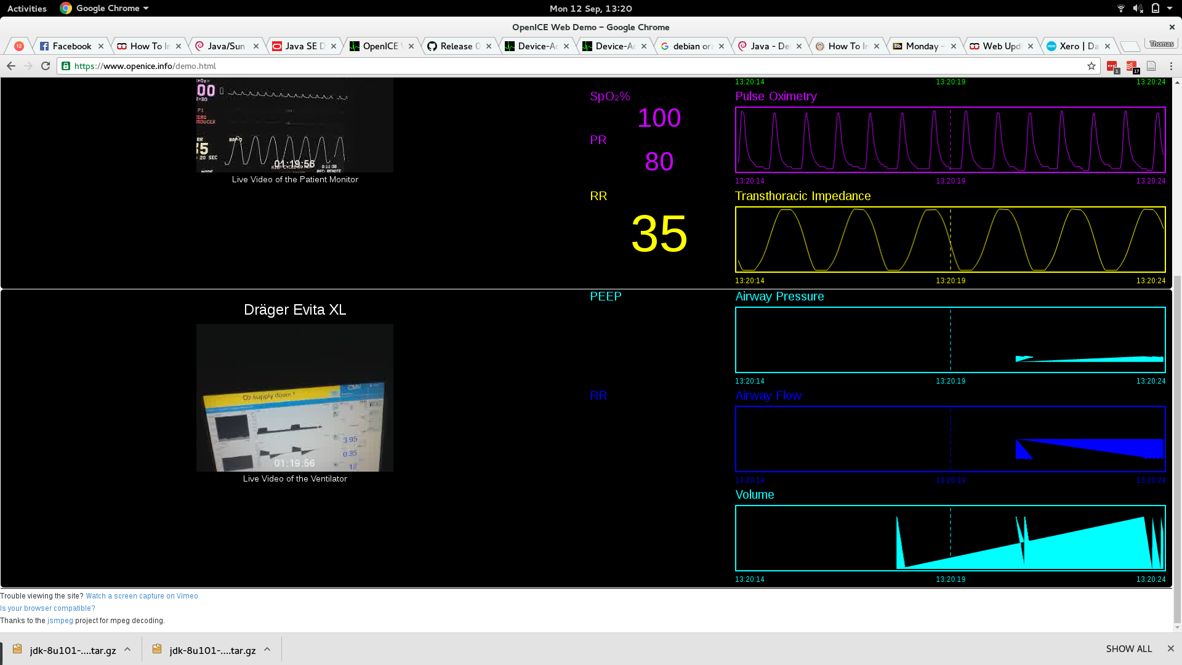Viewport: 1182px width, 665px height.
Task: Close the OpenICE tab
Action: tap(411, 46)
